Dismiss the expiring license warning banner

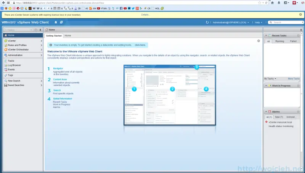[x=300, y=14]
